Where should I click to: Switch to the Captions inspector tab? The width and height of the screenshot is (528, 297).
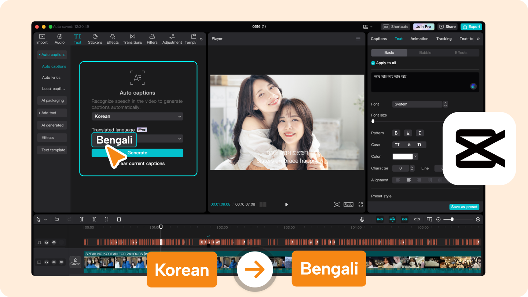(x=379, y=38)
